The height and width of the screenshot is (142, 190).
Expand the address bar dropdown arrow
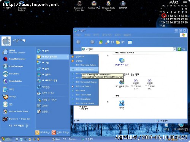175,49
